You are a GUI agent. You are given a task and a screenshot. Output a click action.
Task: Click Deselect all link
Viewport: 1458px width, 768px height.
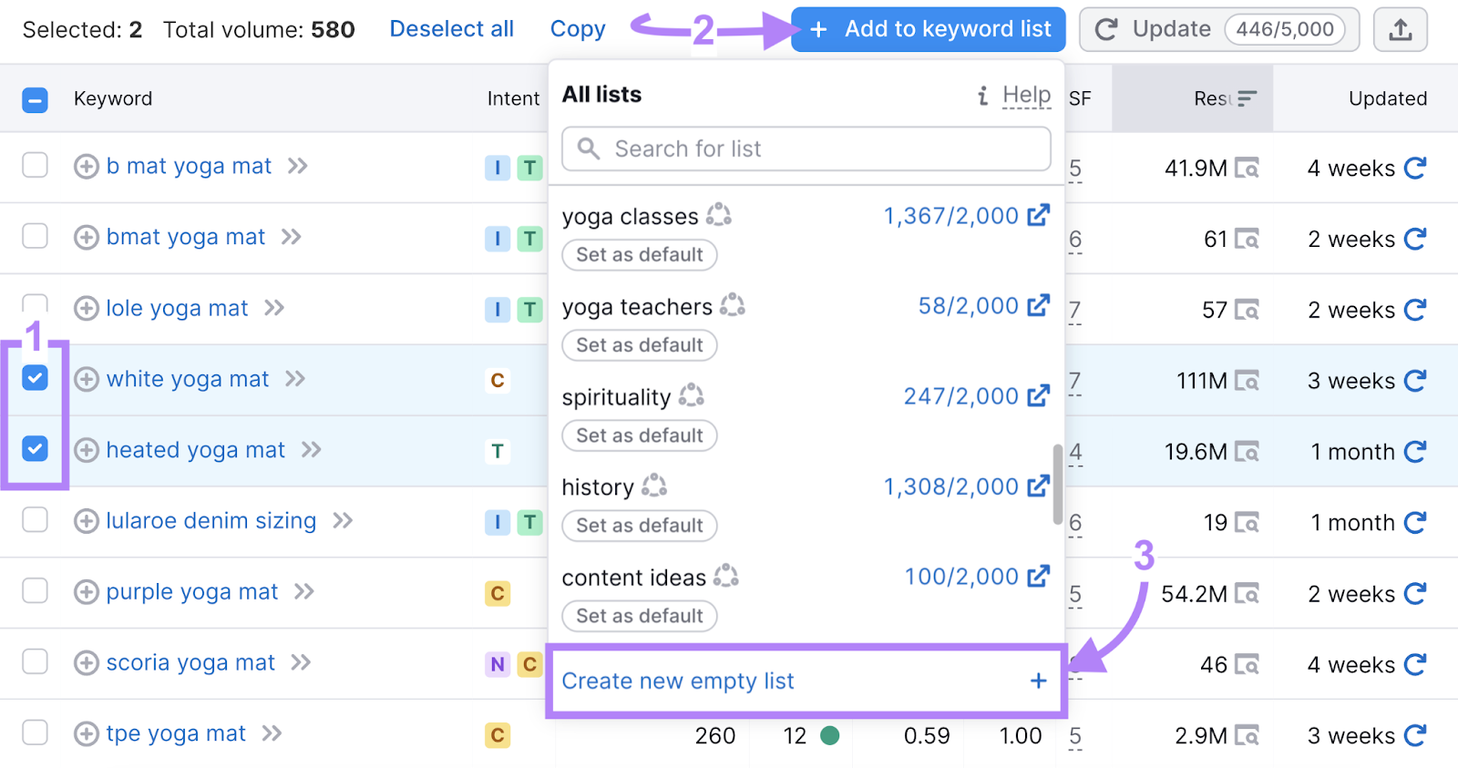[452, 29]
